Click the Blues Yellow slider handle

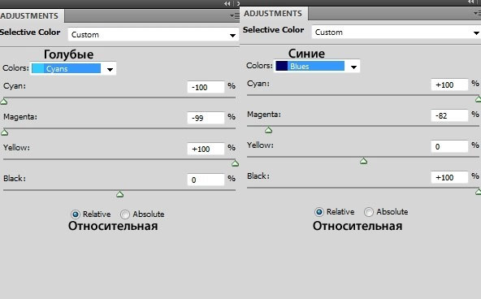tap(363, 161)
